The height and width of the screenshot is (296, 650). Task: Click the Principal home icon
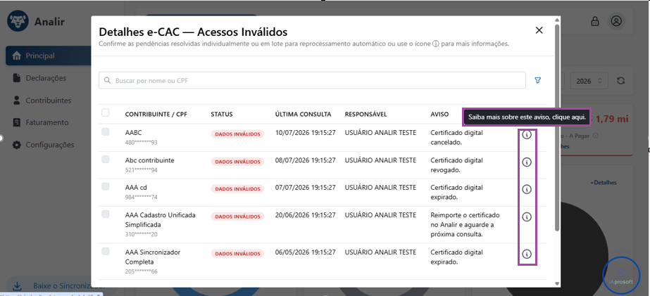pyautogui.click(x=17, y=56)
